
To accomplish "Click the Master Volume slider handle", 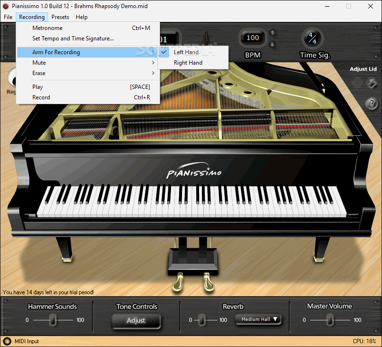I will point(330,320).
